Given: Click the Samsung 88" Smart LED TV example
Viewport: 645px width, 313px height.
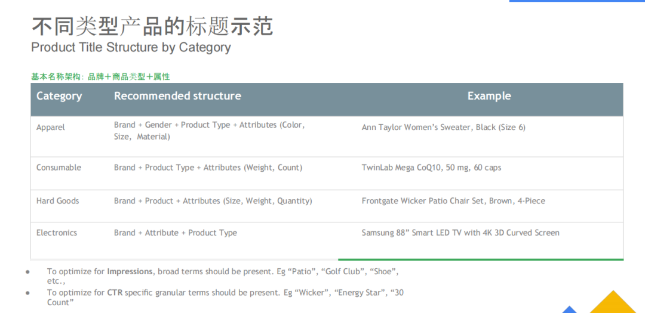Looking at the screenshot, I should 460,233.
